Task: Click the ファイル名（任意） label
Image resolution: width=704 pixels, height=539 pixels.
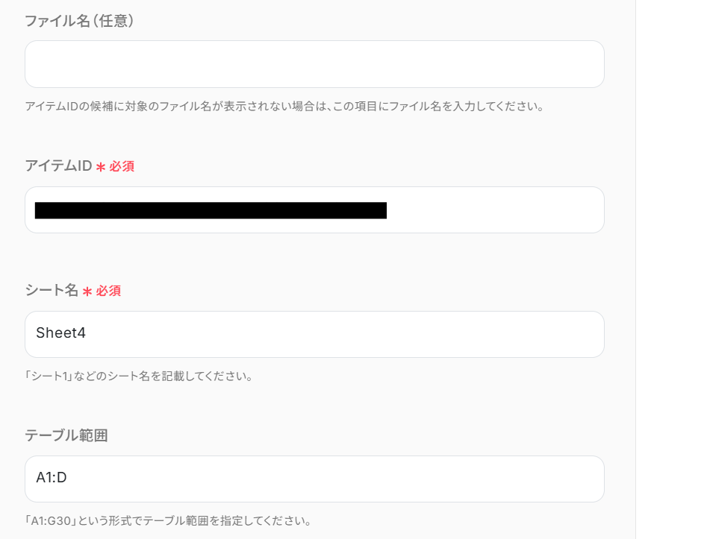Action: pyautogui.click(x=79, y=21)
